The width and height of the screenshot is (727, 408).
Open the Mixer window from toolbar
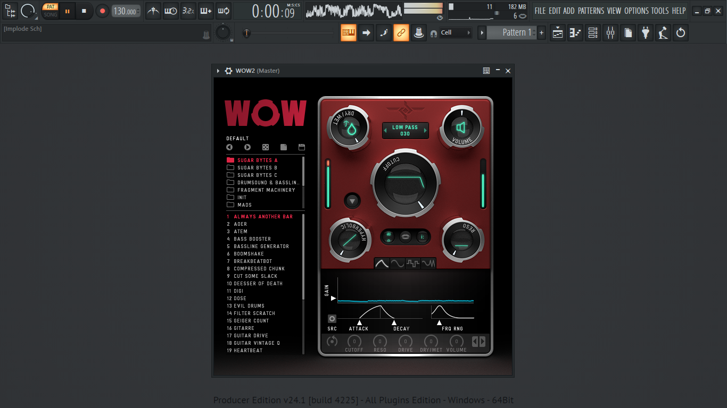[x=610, y=33]
